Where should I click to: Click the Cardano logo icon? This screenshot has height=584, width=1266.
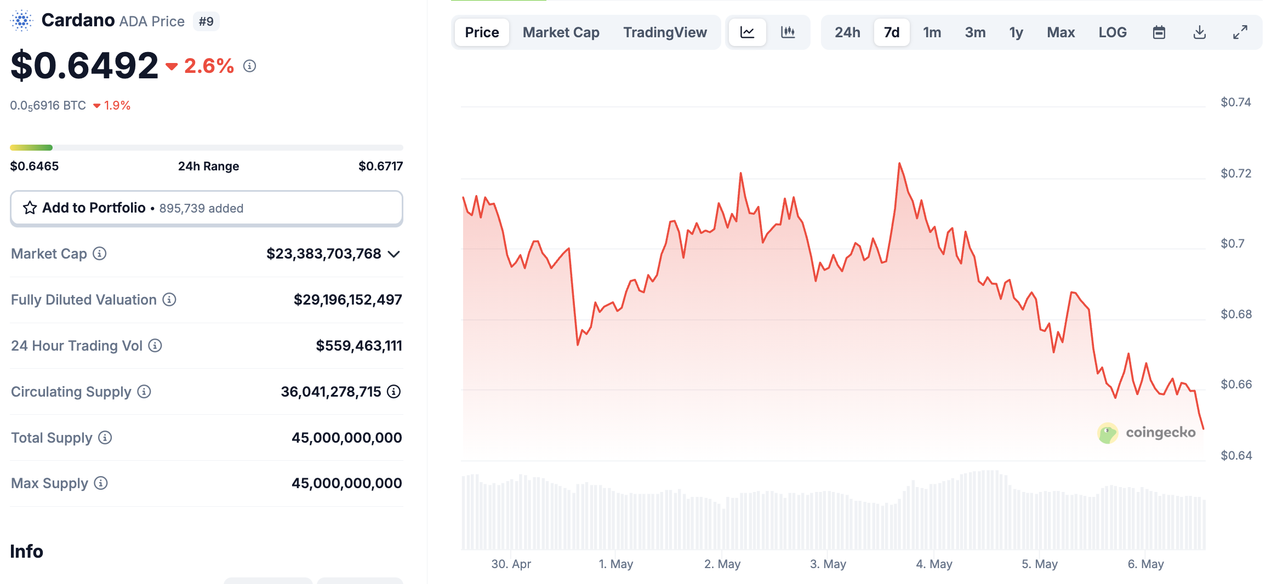coord(21,21)
